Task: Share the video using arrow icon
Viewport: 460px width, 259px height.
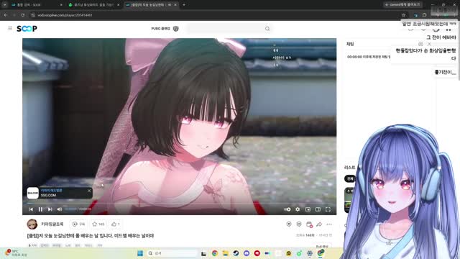Action: tap(319, 224)
